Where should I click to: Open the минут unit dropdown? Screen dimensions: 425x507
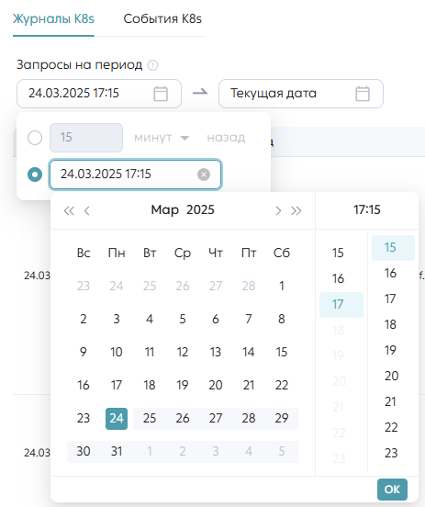(x=162, y=138)
